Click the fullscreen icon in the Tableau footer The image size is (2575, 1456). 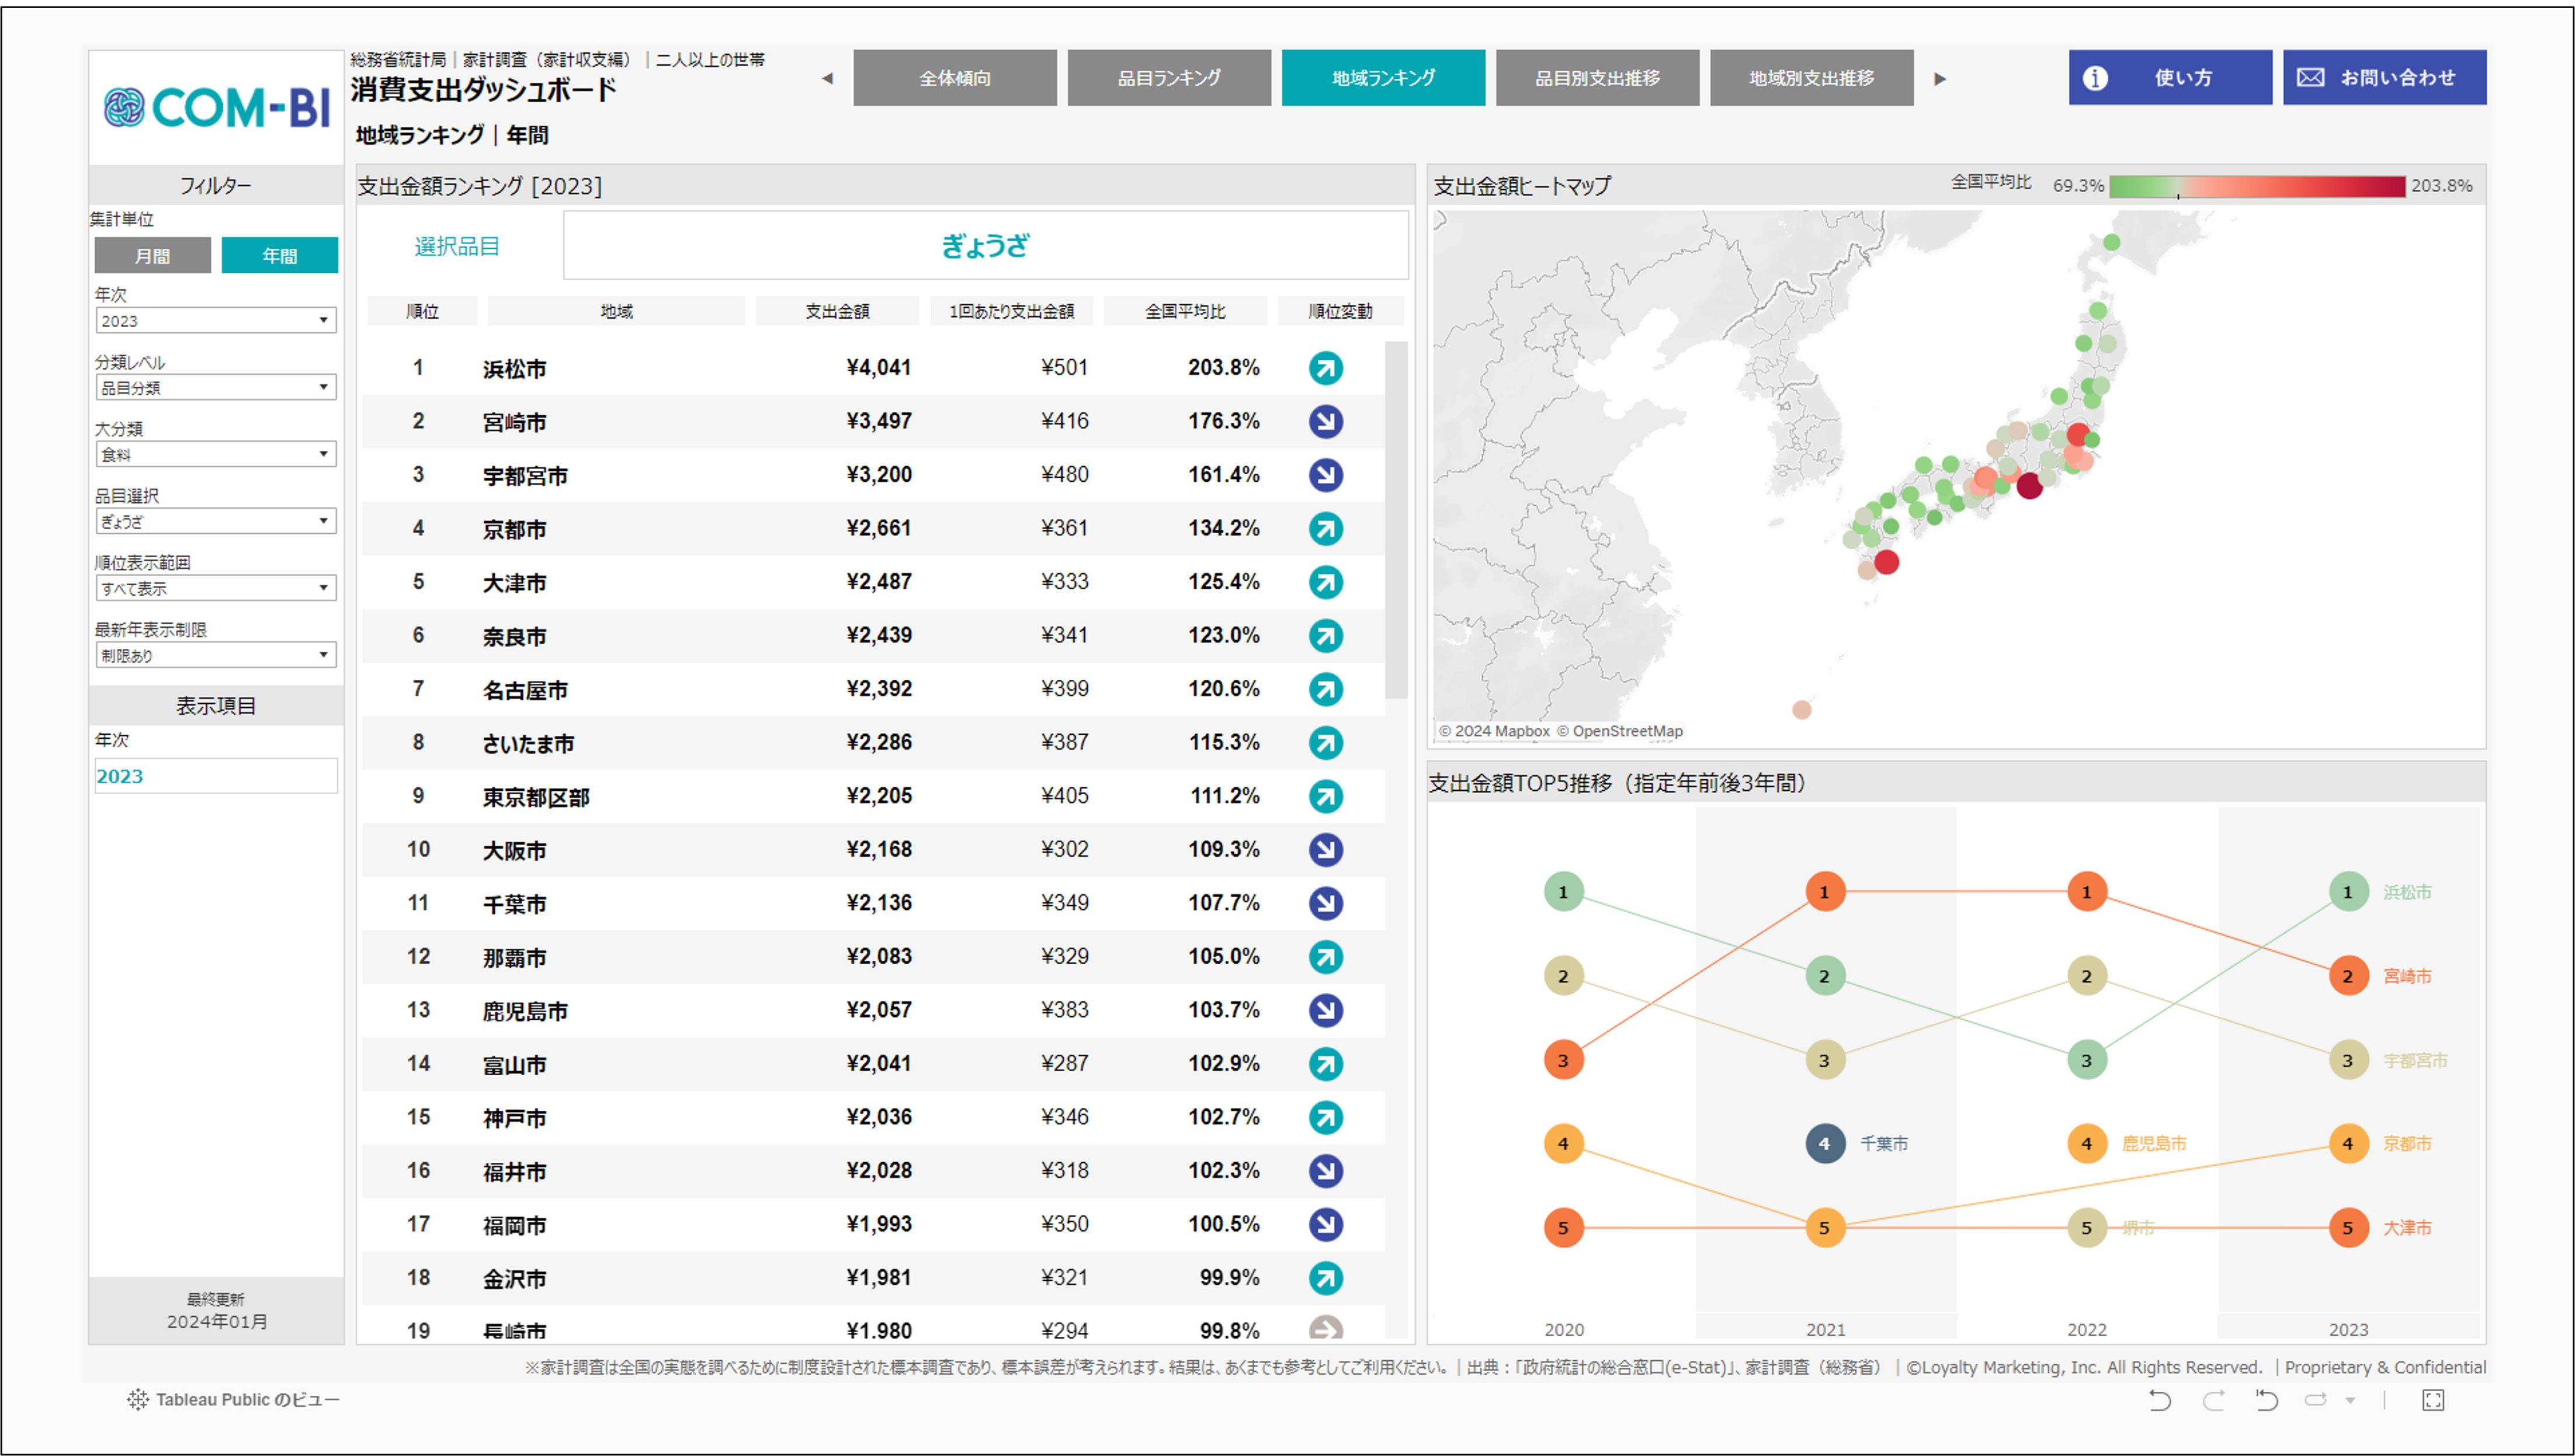(2433, 1400)
